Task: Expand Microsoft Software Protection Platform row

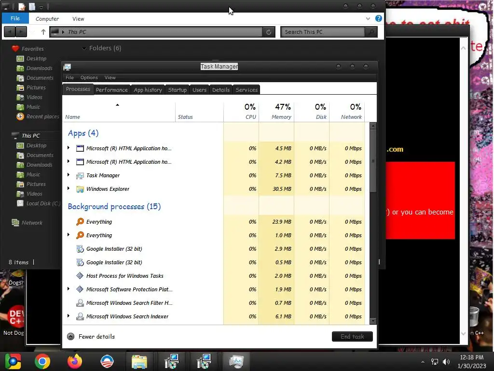Action: tap(69, 289)
